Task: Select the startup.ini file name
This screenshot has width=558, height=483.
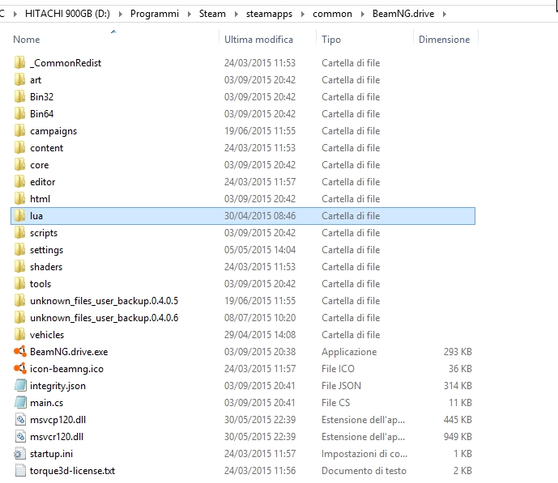Action: click(51, 454)
